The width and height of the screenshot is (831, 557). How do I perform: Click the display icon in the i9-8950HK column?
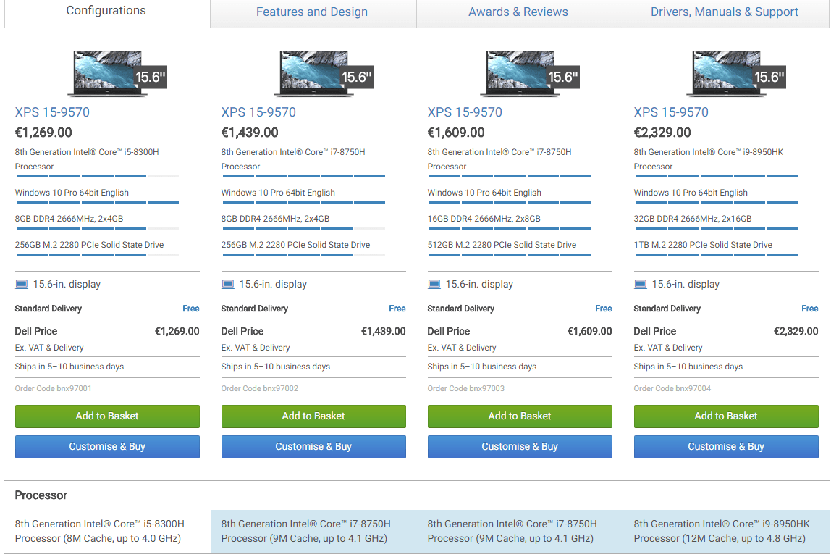[640, 284]
